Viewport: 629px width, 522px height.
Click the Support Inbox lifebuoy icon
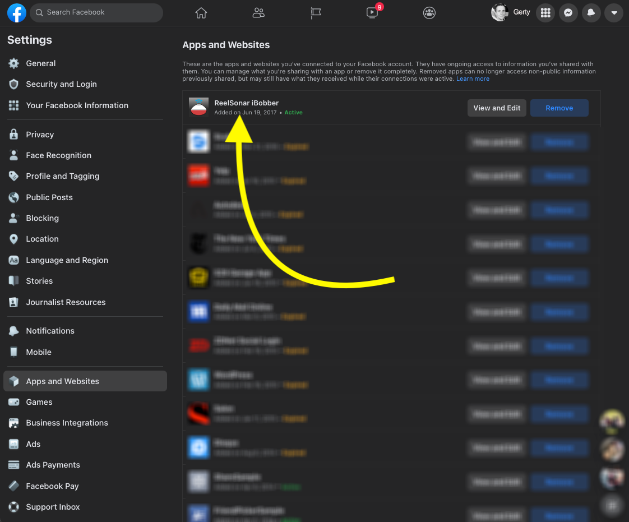coord(13,507)
